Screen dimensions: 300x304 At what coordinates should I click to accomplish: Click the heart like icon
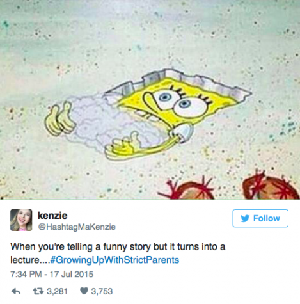(84, 291)
